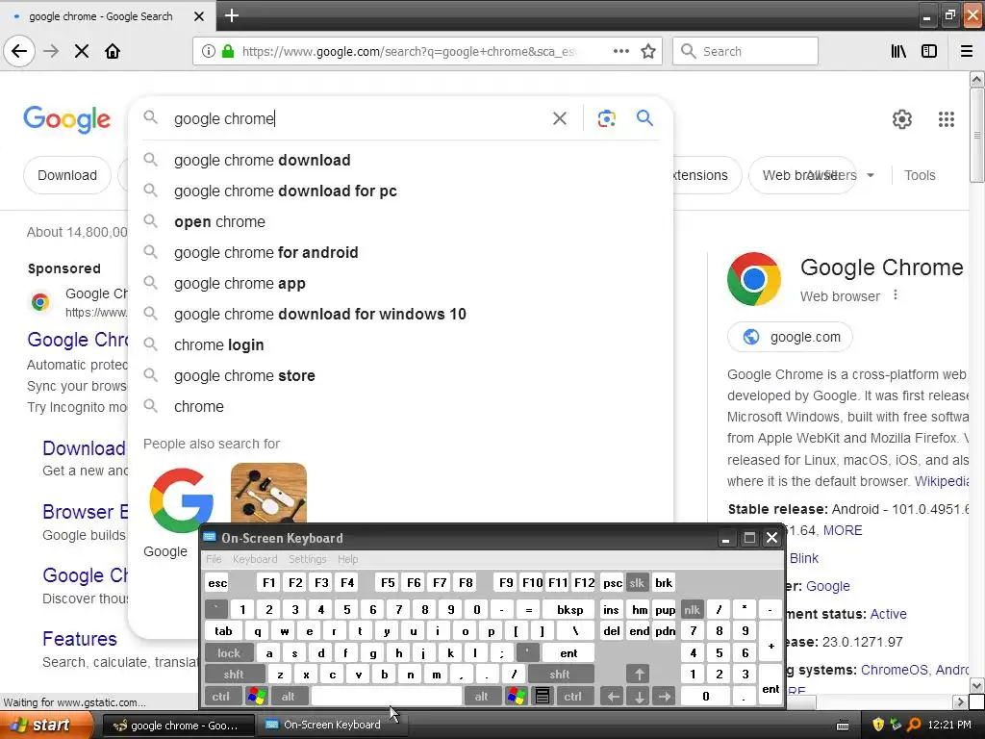Click the Google logo

tap(66, 119)
